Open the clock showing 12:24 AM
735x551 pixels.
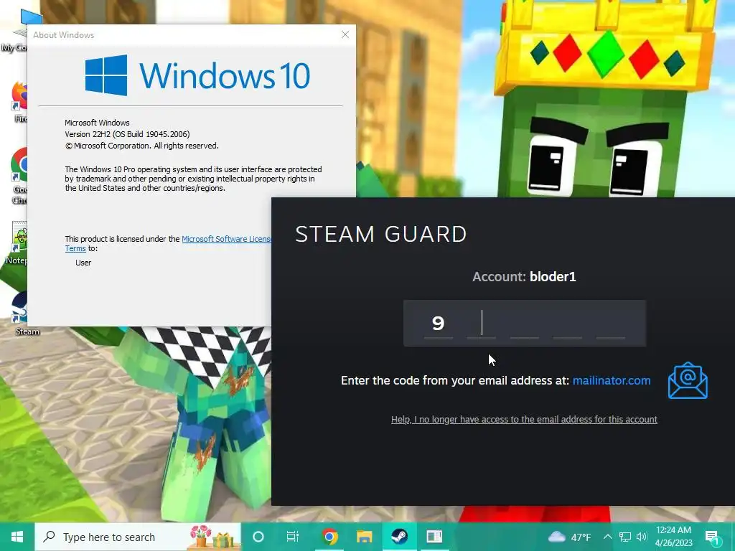click(x=673, y=537)
